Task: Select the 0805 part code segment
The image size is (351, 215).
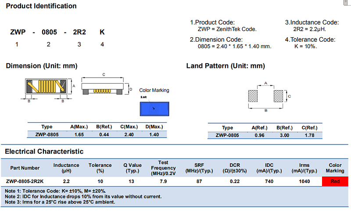Action: [49, 32]
